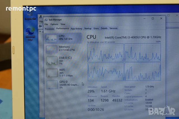The width and height of the screenshot is (179, 119).
Task: Open the File menu in the background window
Action: [41, 22]
